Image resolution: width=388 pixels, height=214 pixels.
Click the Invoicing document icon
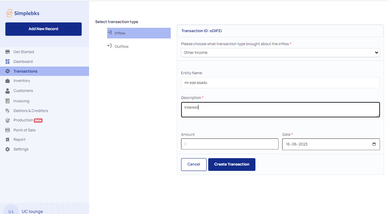[x=8, y=101]
